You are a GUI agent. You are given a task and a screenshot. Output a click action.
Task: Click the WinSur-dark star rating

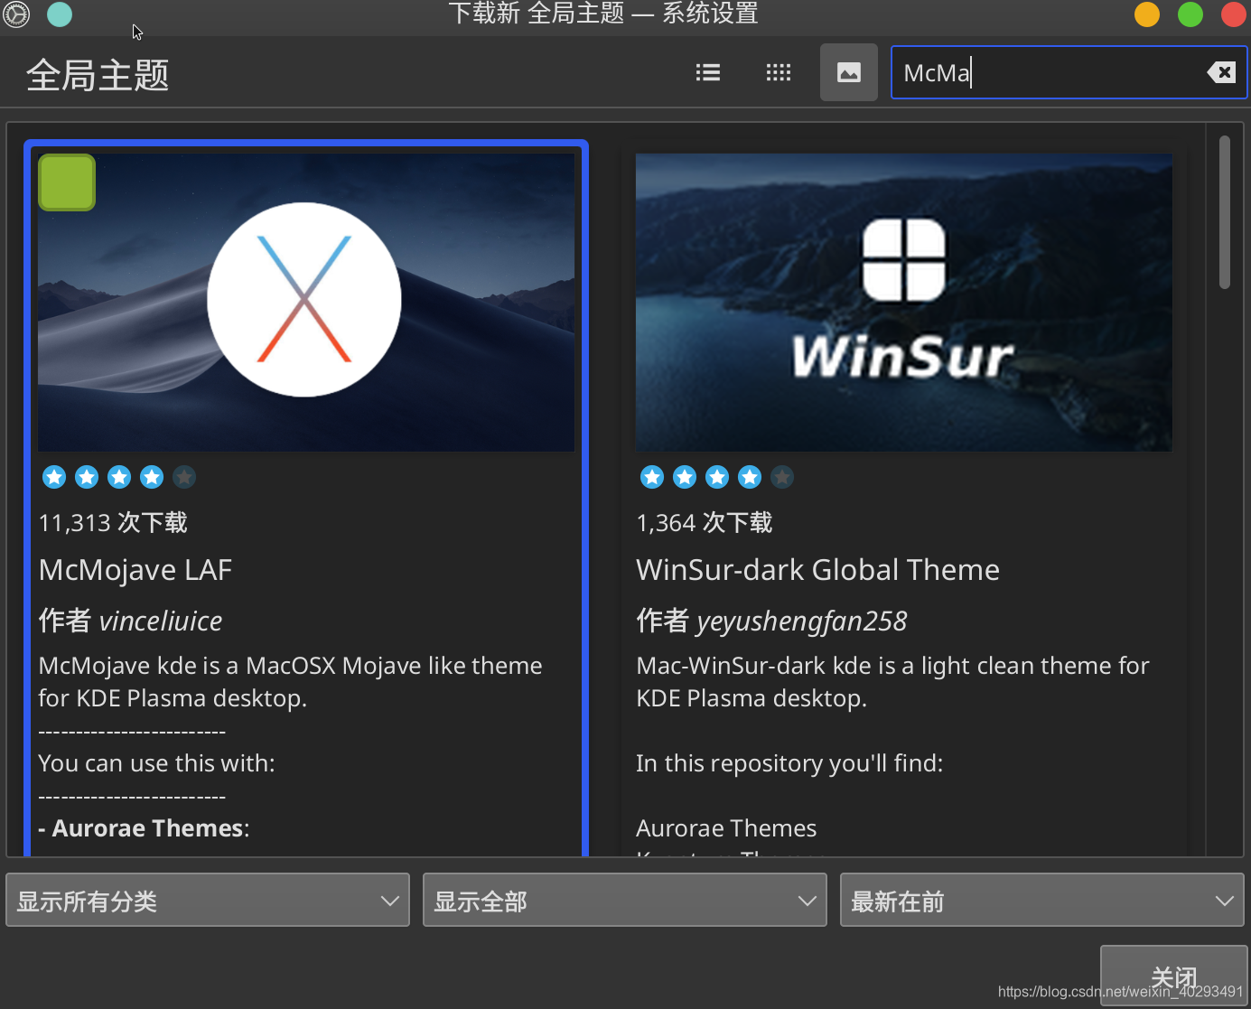pos(717,477)
